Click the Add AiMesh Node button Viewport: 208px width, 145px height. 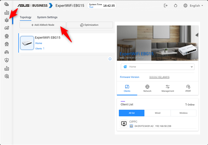43,25
